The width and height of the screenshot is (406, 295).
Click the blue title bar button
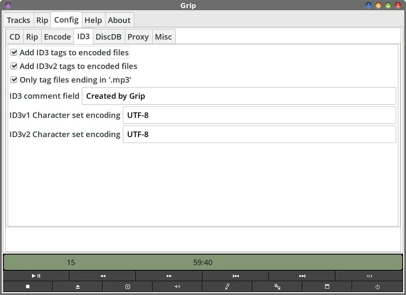pyautogui.click(x=368, y=5)
